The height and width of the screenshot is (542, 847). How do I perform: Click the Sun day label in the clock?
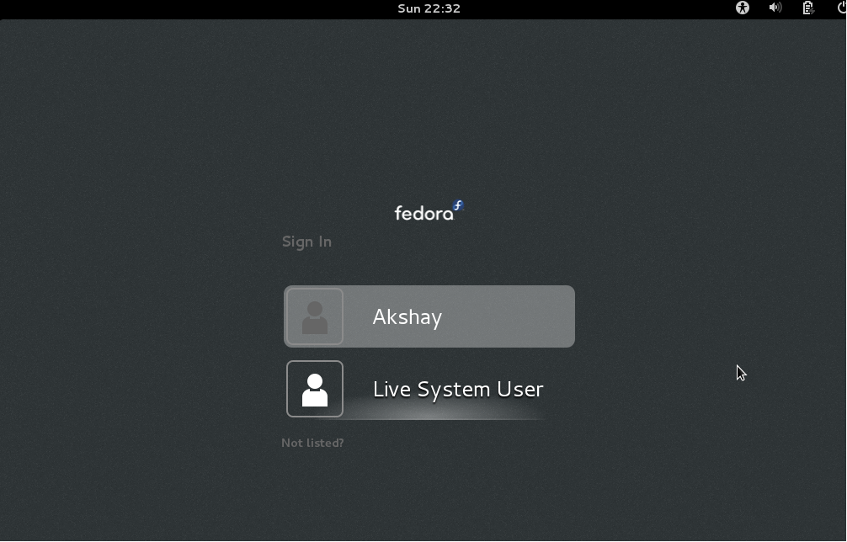(409, 8)
